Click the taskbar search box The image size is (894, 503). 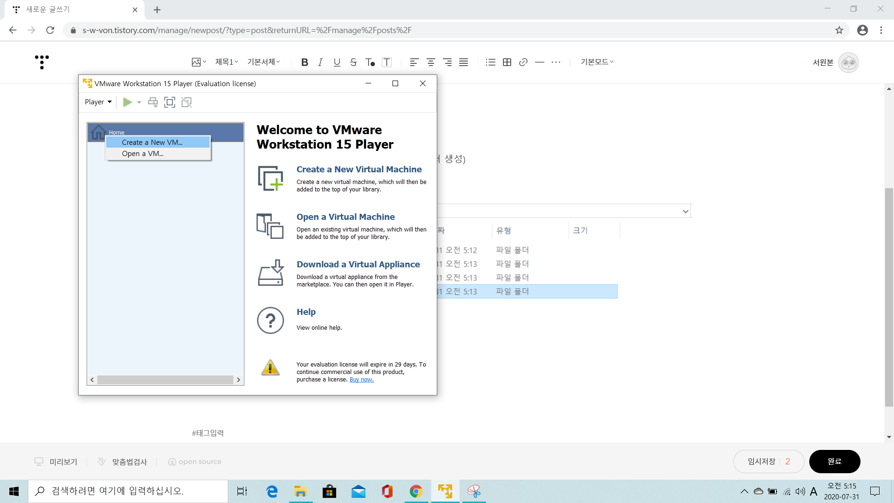click(x=128, y=491)
